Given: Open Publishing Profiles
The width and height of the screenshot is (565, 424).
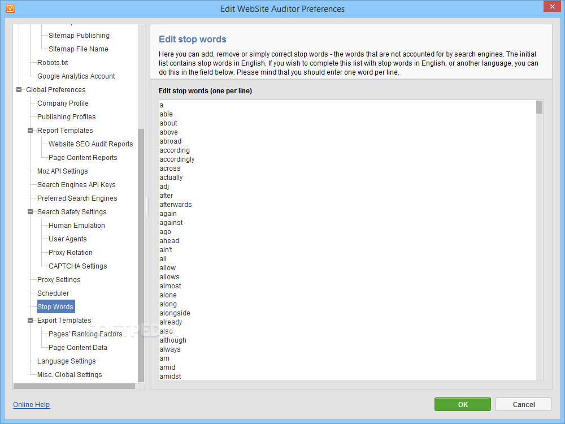Looking at the screenshot, I should point(66,117).
